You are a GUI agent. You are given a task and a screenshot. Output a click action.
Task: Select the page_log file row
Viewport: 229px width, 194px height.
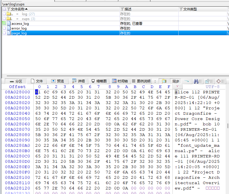click(115, 33)
